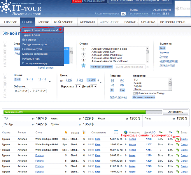
Task: Stop the search with Остановить button
Action: 175,112
